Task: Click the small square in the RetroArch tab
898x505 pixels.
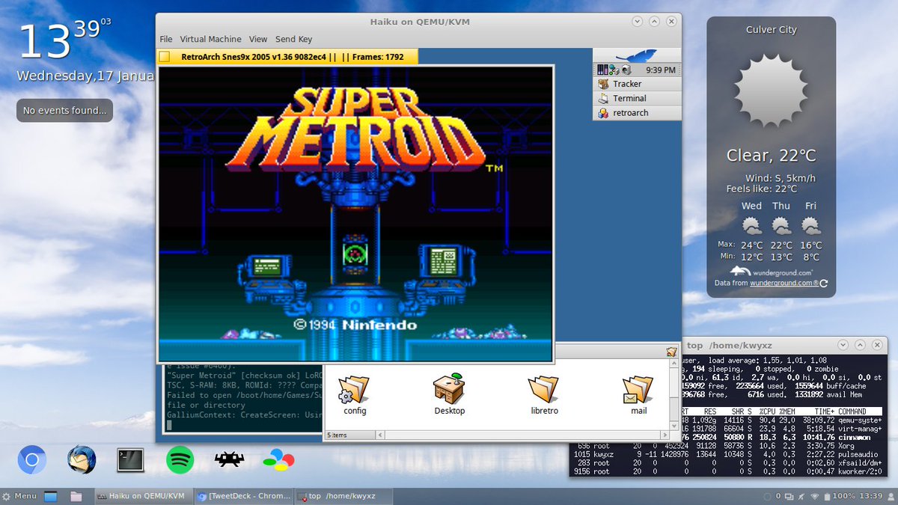Action: coord(165,57)
